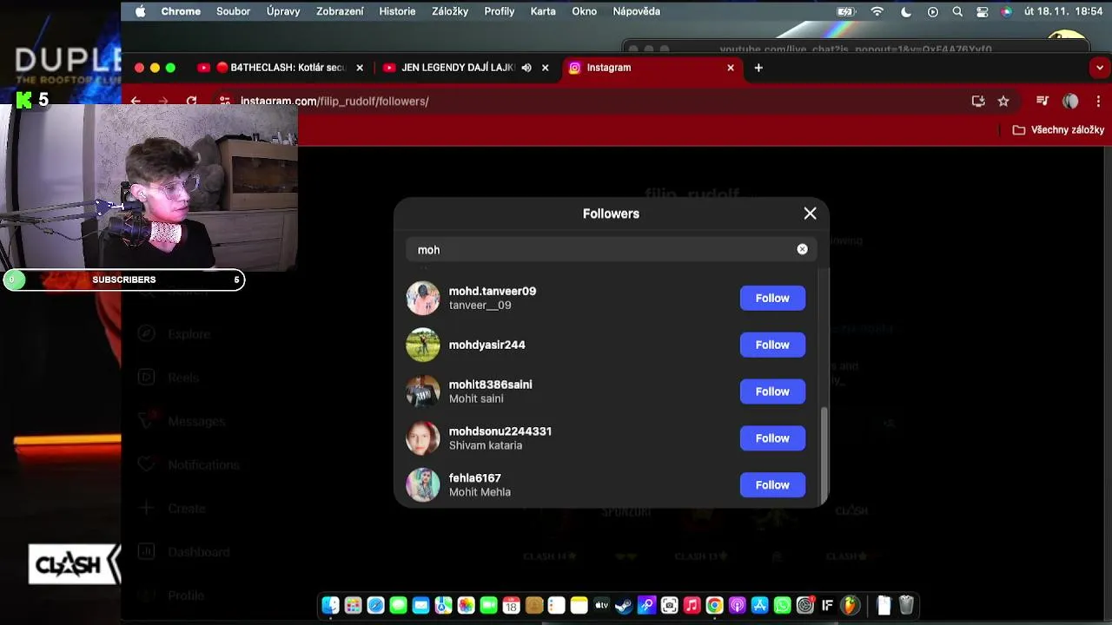The height and width of the screenshot is (625, 1112).
Task: Open the App Store from the Dock
Action: 759,605
